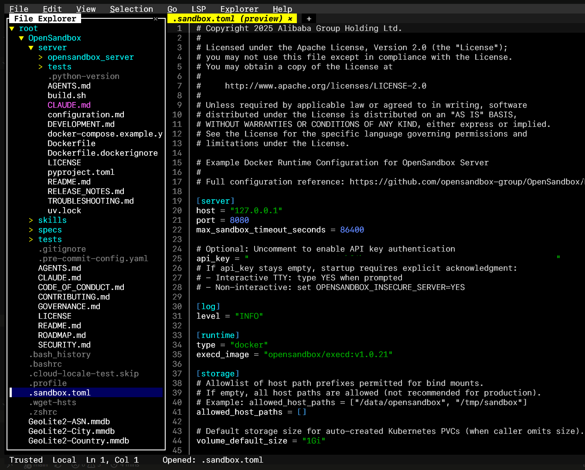Image resolution: width=585 pixels, height=470 pixels.
Task: Click port value 8080
Action: (239, 220)
